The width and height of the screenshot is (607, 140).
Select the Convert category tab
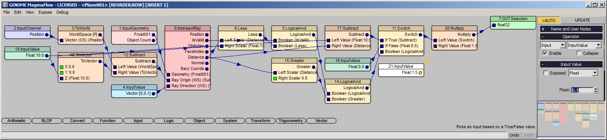(x=77, y=121)
